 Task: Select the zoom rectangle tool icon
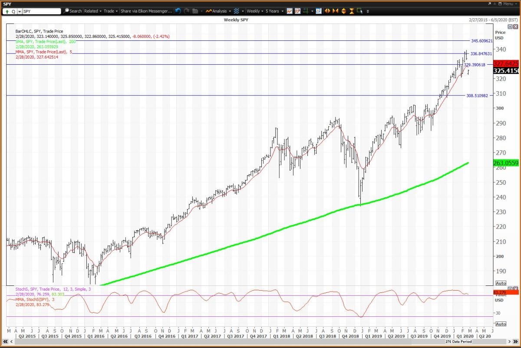[359, 11]
